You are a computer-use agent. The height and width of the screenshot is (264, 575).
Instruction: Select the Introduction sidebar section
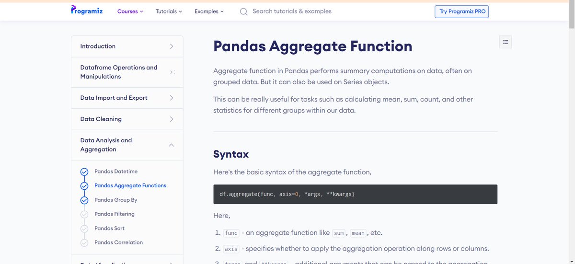pos(127,46)
